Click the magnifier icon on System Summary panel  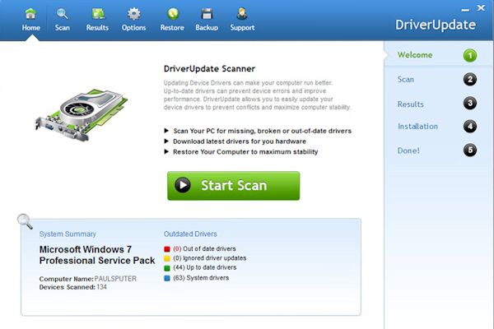(25, 221)
